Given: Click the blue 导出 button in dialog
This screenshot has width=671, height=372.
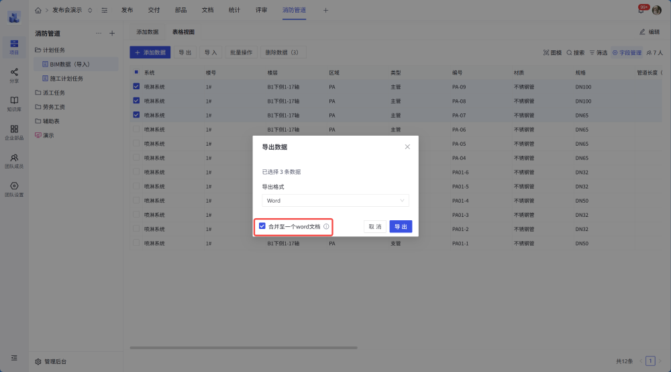Looking at the screenshot, I should [x=401, y=227].
